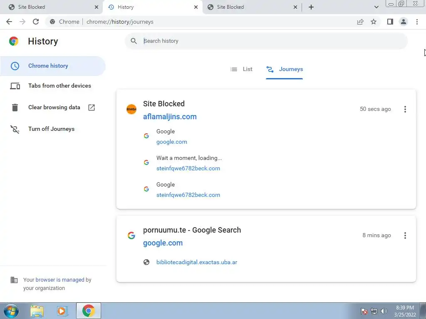The image size is (426, 319).
Task: Open the network tray icon
Action: pos(374,311)
